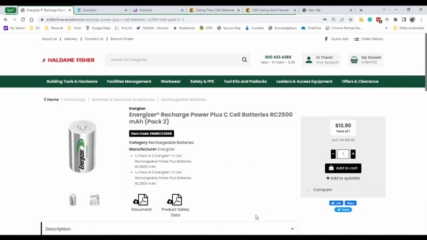This screenshot has width=427, height=240.
Task: Click the page vertical scrollbar
Action: tap(426, 62)
